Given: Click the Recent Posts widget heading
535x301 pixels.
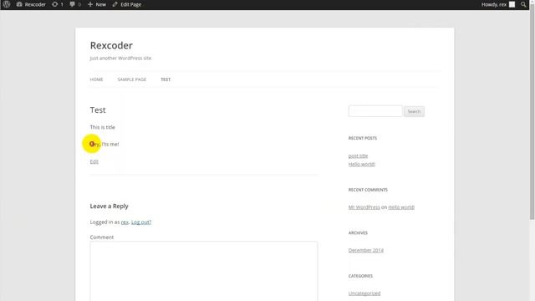Looking at the screenshot, I should (363, 138).
